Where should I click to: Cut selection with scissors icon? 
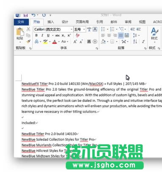point(28,29)
